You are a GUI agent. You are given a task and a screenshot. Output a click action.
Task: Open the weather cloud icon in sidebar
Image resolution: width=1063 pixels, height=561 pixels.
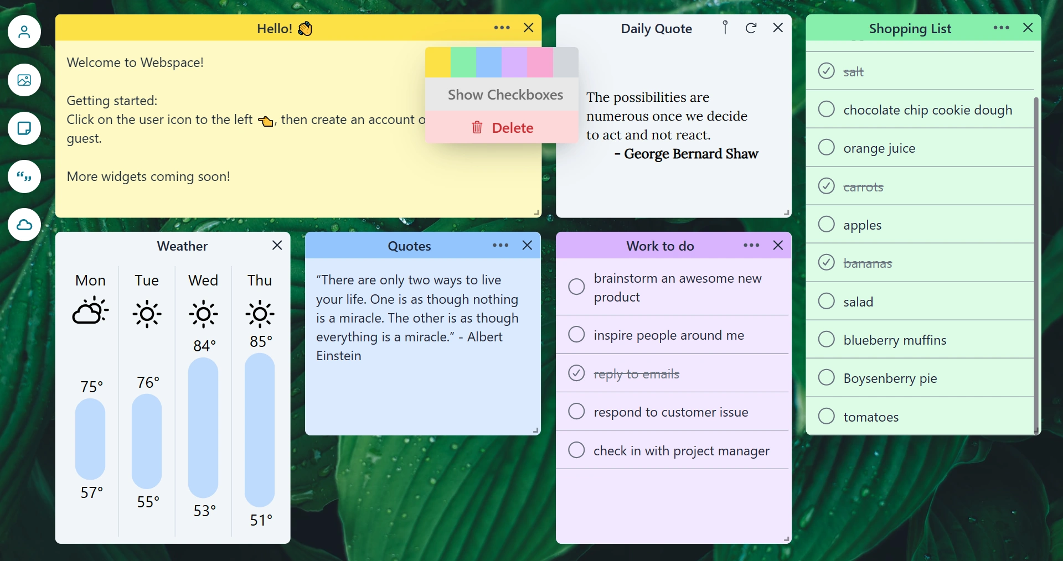(24, 225)
